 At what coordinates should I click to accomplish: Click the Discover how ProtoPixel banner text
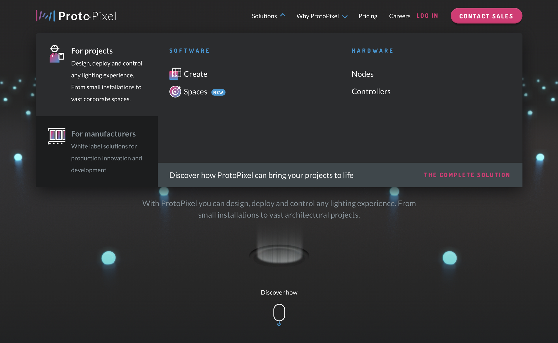[261, 175]
